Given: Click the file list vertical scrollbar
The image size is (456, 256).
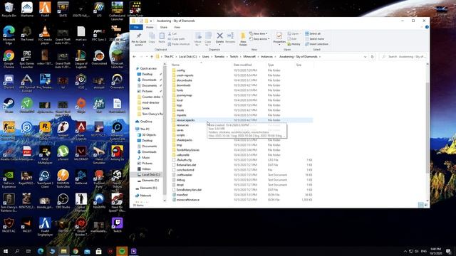Looking at the screenshot, I should point(427,128).
